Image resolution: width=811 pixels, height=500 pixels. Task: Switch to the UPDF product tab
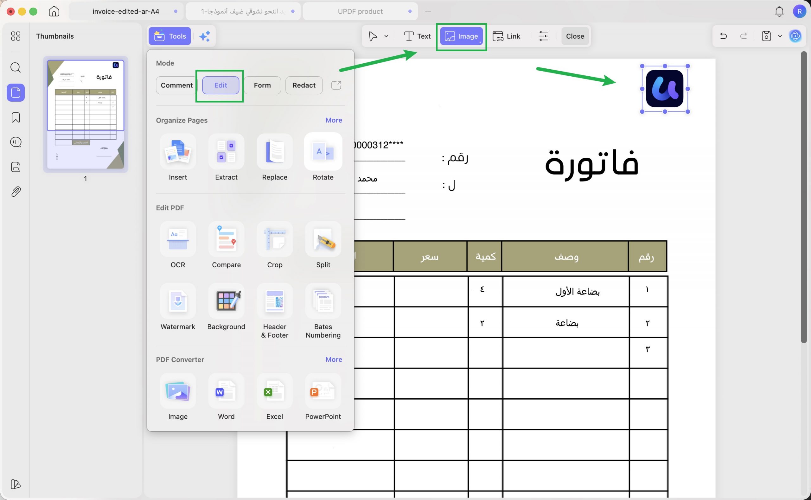click(360, 11)
